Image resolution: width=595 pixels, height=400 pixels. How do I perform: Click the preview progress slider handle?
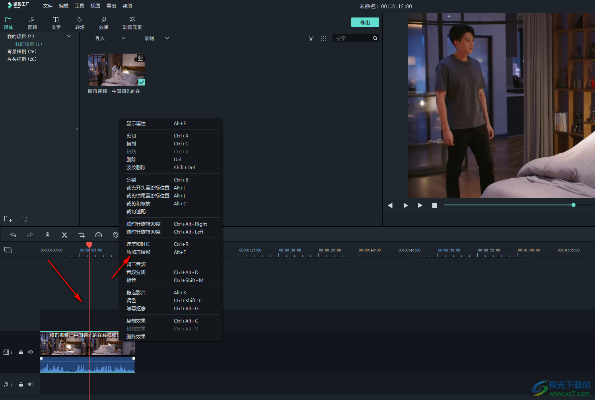pyautogui.click(x=574, y=205)
